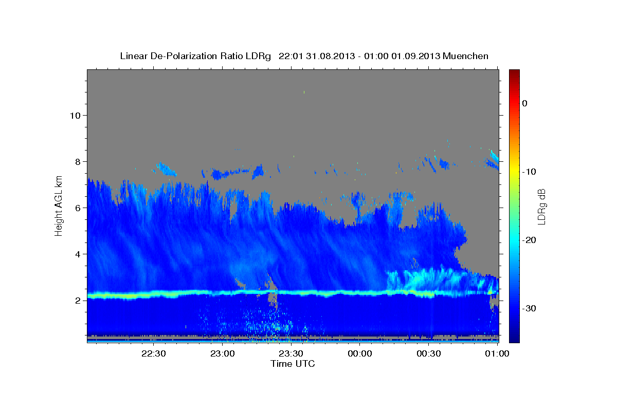Click the plot title 'Linear De-Polarization Ratio LDRg'

195,56
